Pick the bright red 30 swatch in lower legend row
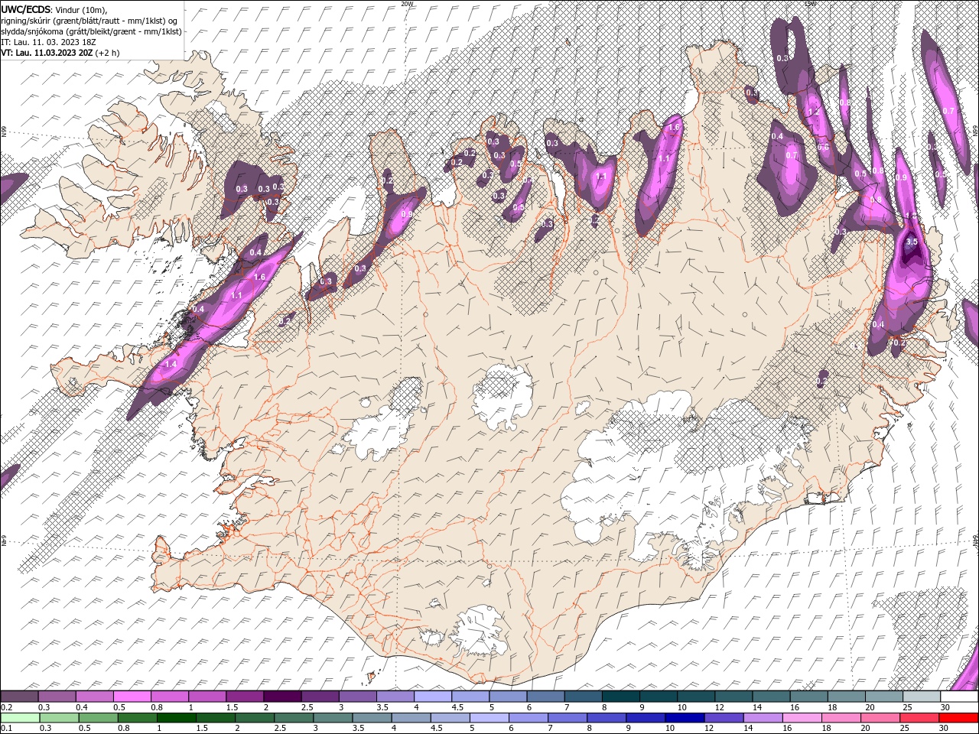The height and width of the screenshot is (734, 979). coord(958,717)
